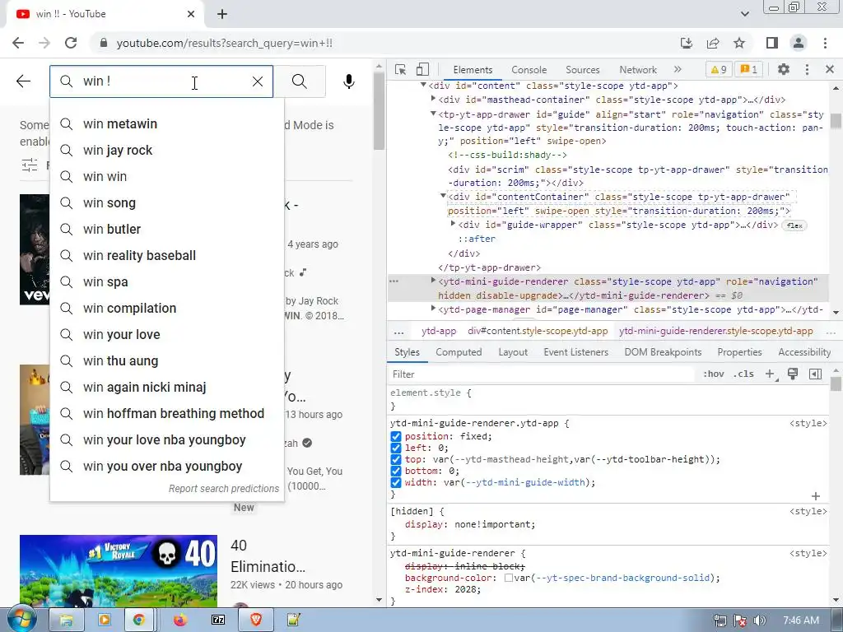Open a new browser tab
This screenshot has width=843, height=632.
[222, 15]
